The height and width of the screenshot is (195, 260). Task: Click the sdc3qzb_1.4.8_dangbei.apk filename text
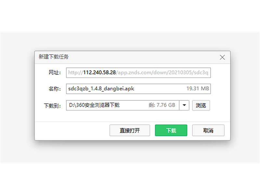[101, 88]
